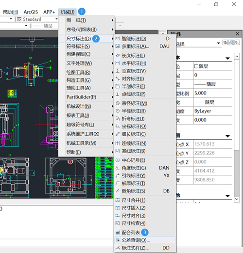Click the 多重标注(A) icon

tap(118, 47)
